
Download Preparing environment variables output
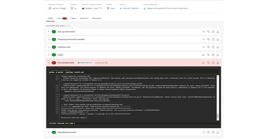point(218,39)
